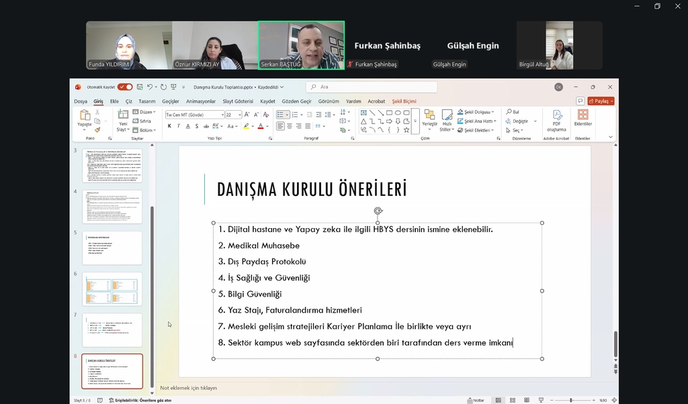Click the undo arrow in title bar
688x404 pixels.
(149, 87)
